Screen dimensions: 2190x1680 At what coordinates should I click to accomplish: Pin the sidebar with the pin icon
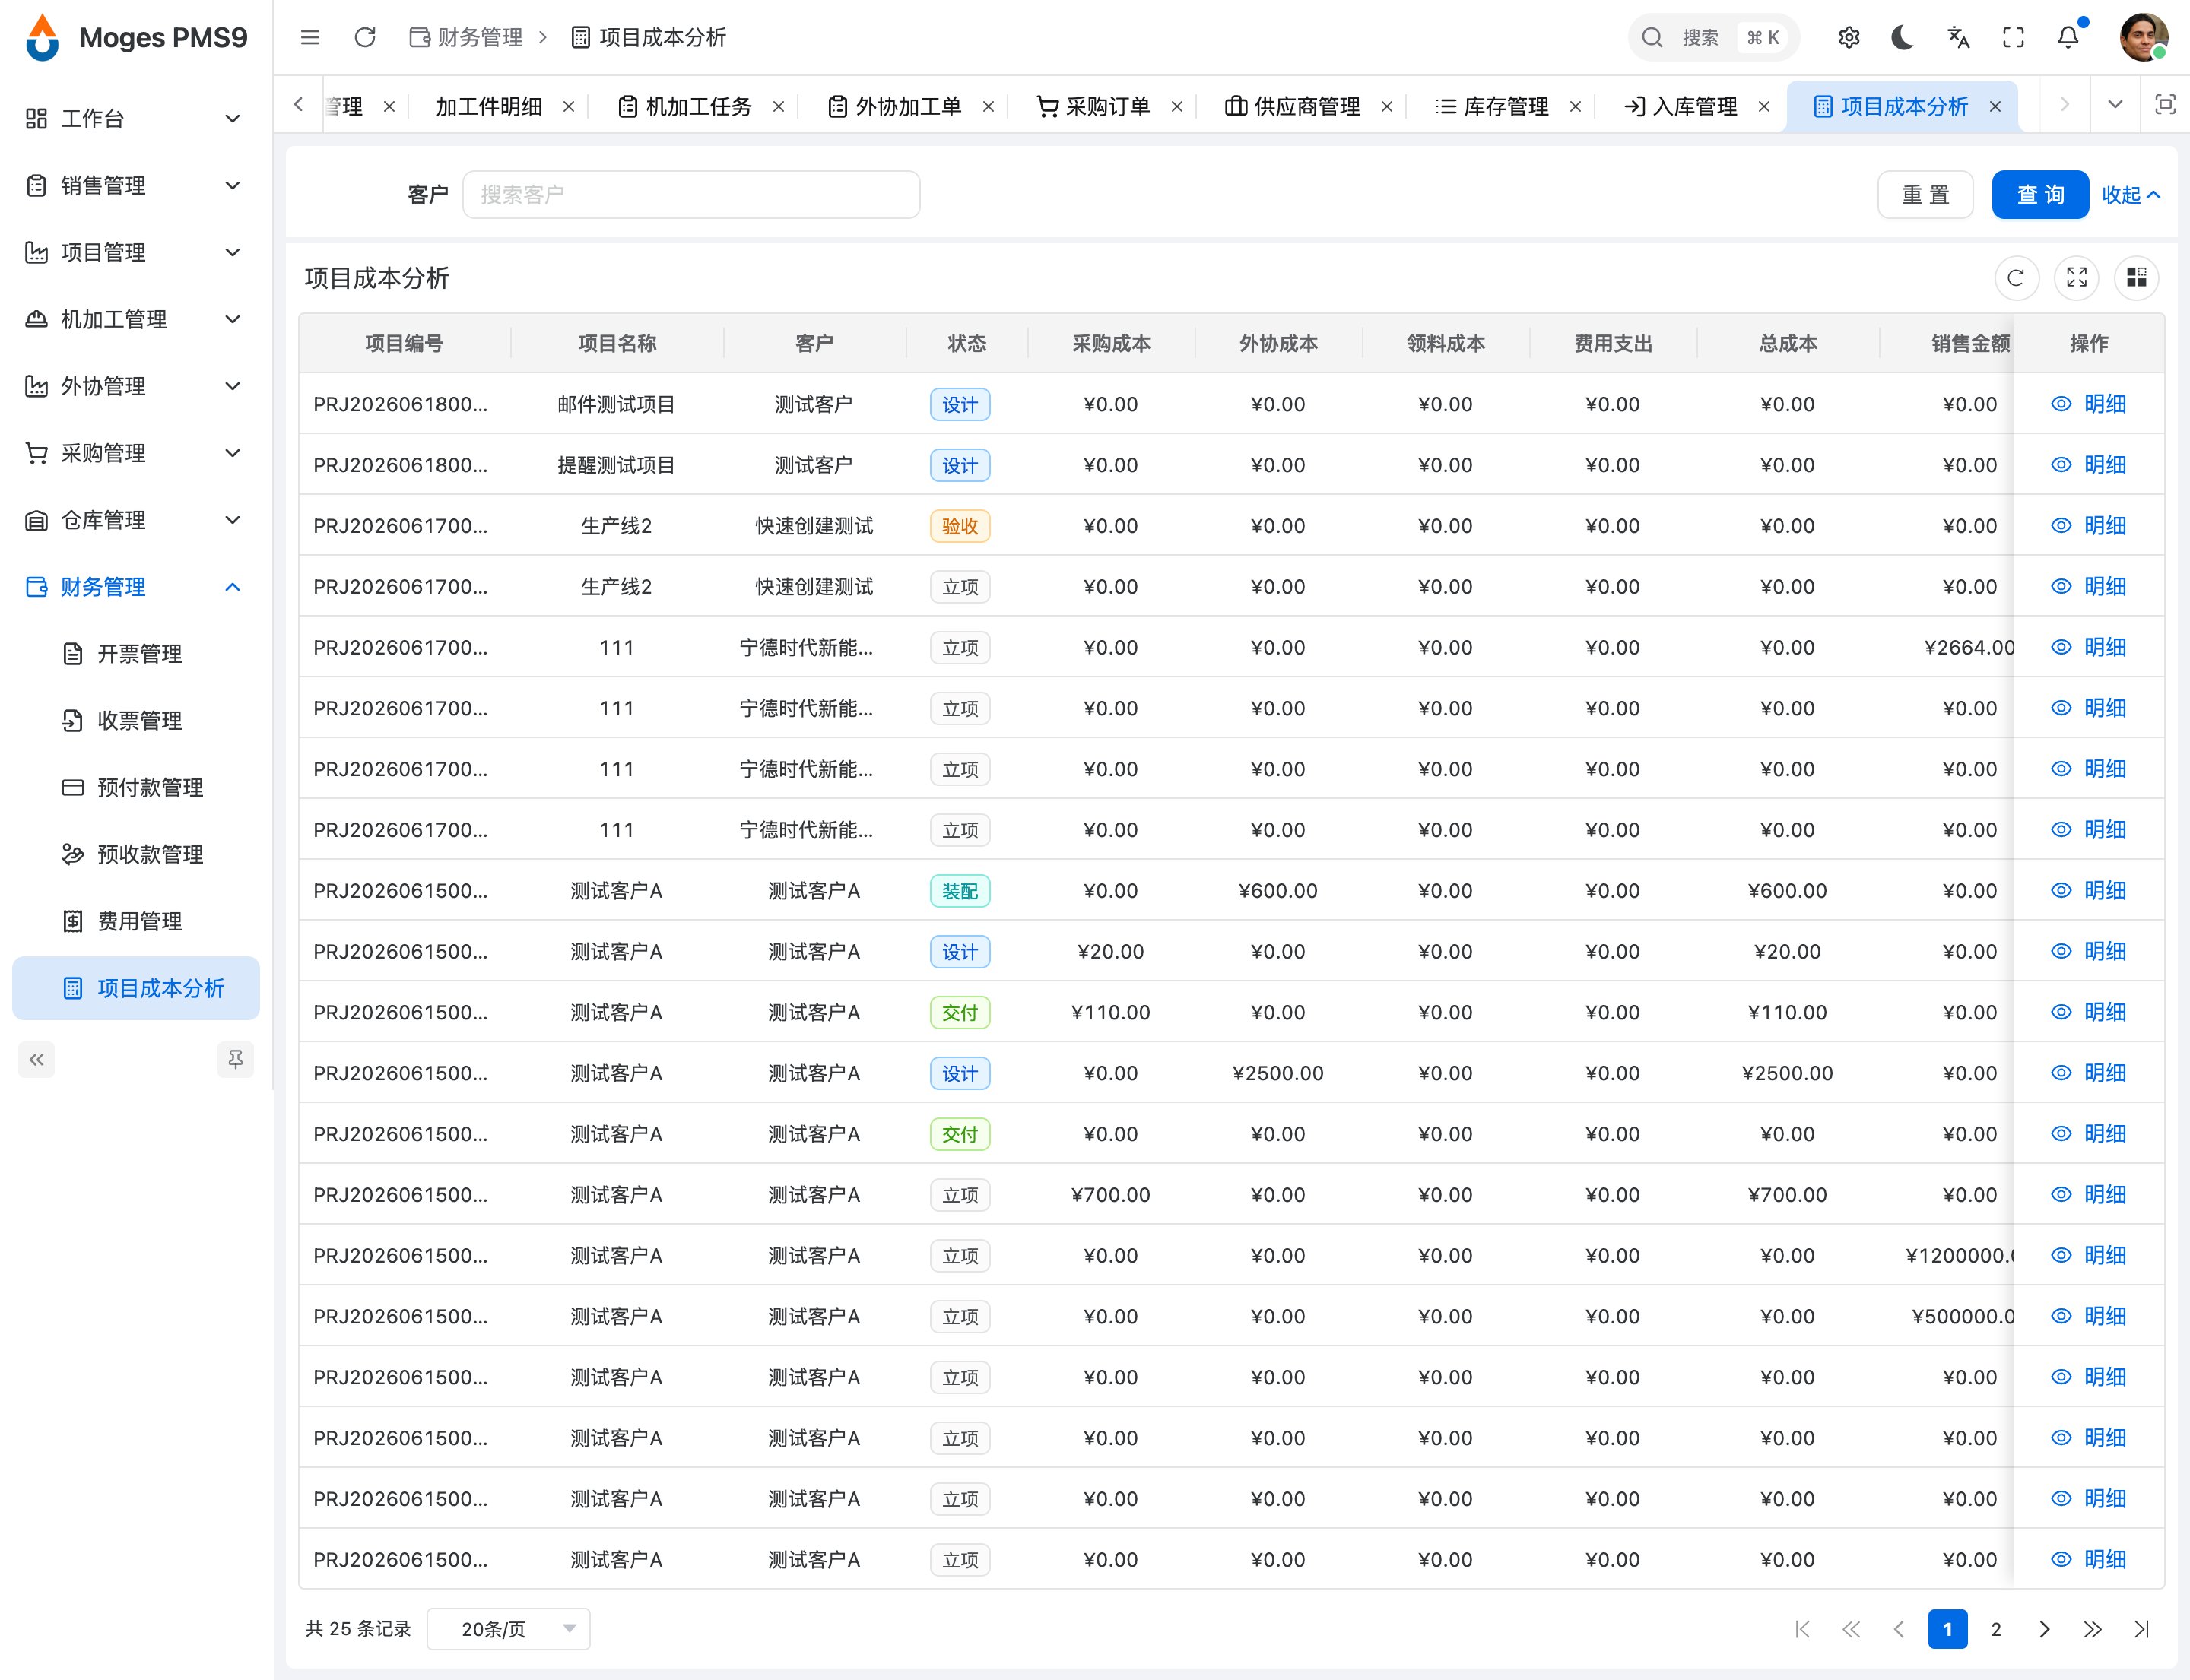point(235,1059)
